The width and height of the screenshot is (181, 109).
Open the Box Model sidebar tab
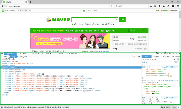coord(166,56)
